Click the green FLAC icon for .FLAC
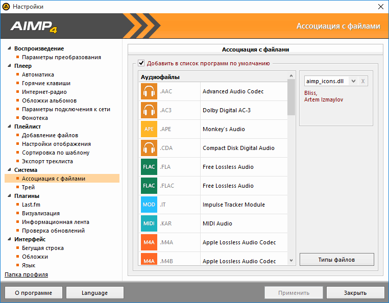Image resolution: width=389 pixels, height=303 pixels. tap(149, 186)
